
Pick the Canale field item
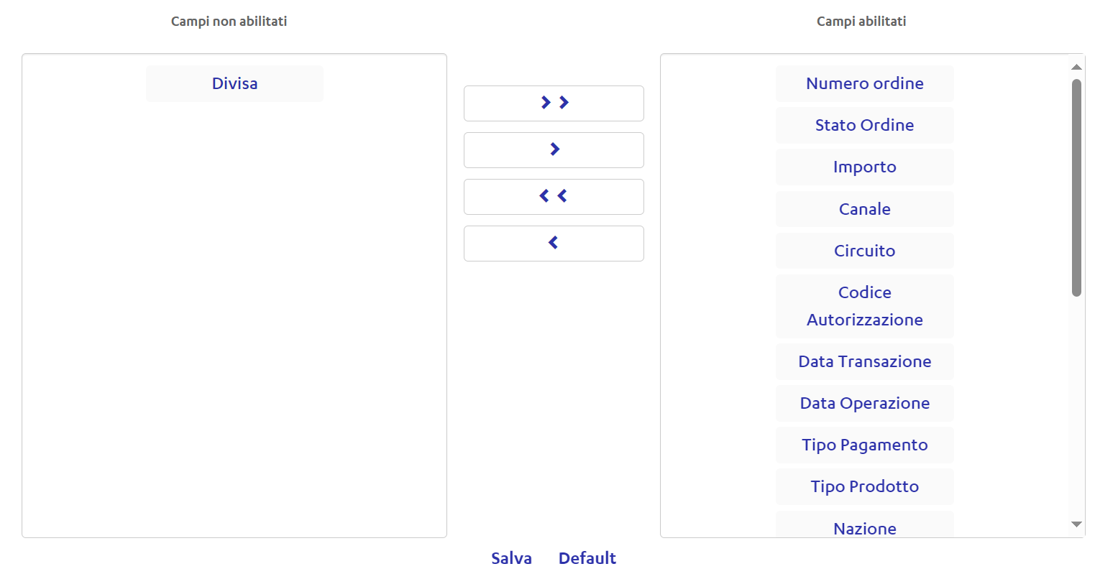864,209
